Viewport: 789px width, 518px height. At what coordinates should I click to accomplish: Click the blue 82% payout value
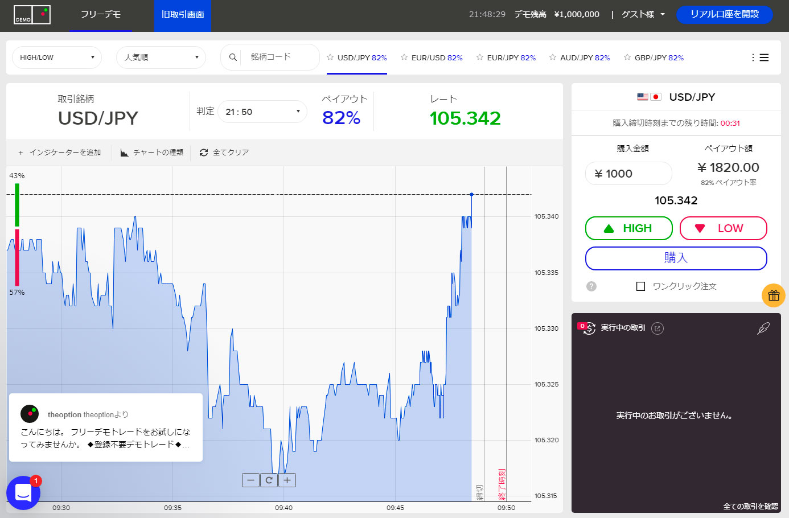click(x=341, y=118)
